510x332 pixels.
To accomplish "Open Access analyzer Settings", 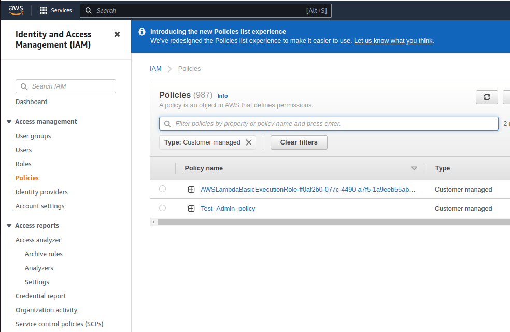I will click(x=37, y=282).
